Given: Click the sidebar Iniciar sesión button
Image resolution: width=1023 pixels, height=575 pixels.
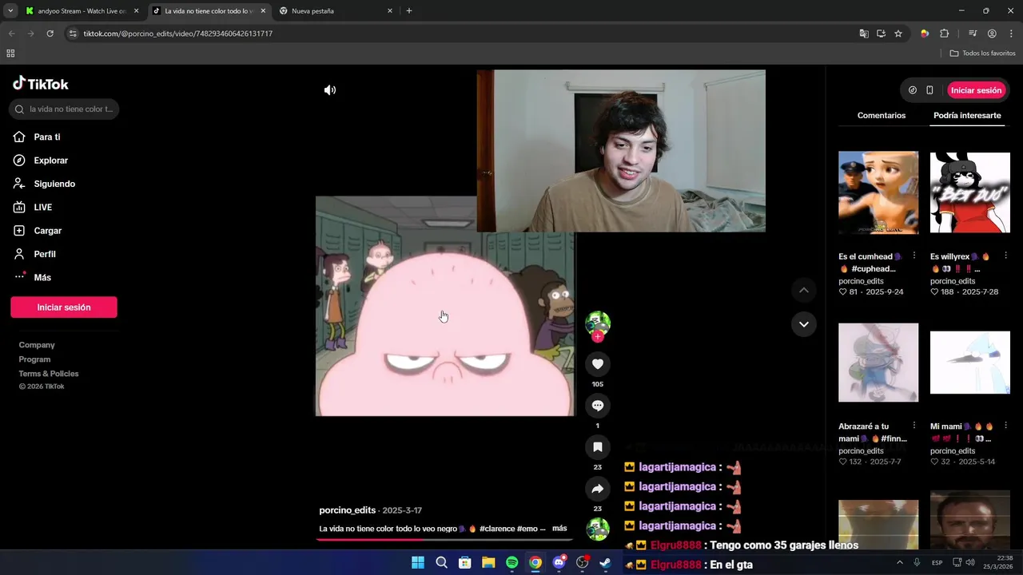Looking at the screenshot, I should pyautogui.click(x=64, y=307).
